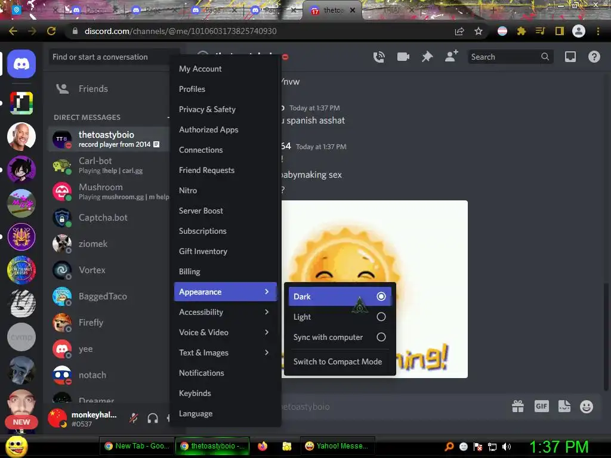Open Authorized Apps
Image resolution: width=611 pixels, height=458 pixels.
point(225,129)
